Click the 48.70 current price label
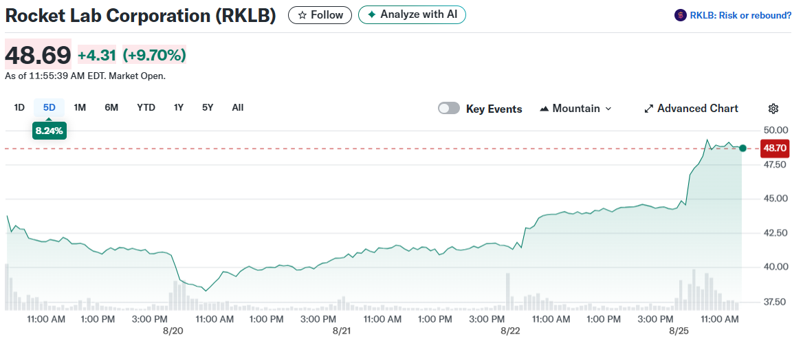The height and width of the screenshot is (339, 792). [773, 148]
